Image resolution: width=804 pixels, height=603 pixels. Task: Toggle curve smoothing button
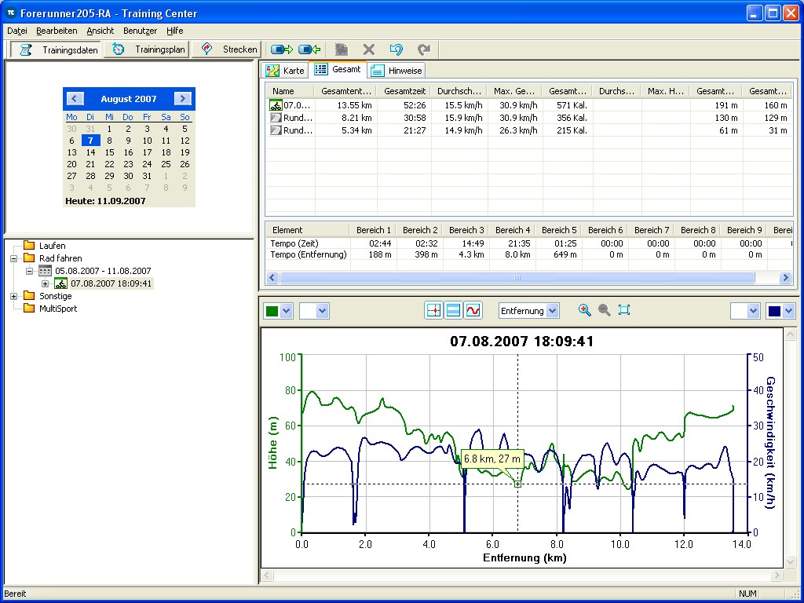coord(473,310)
